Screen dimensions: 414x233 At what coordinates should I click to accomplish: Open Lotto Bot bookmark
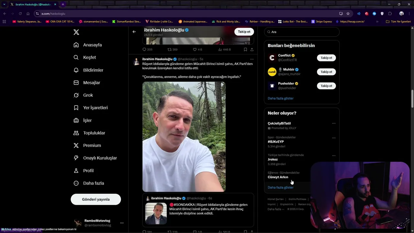click(292, 22)
